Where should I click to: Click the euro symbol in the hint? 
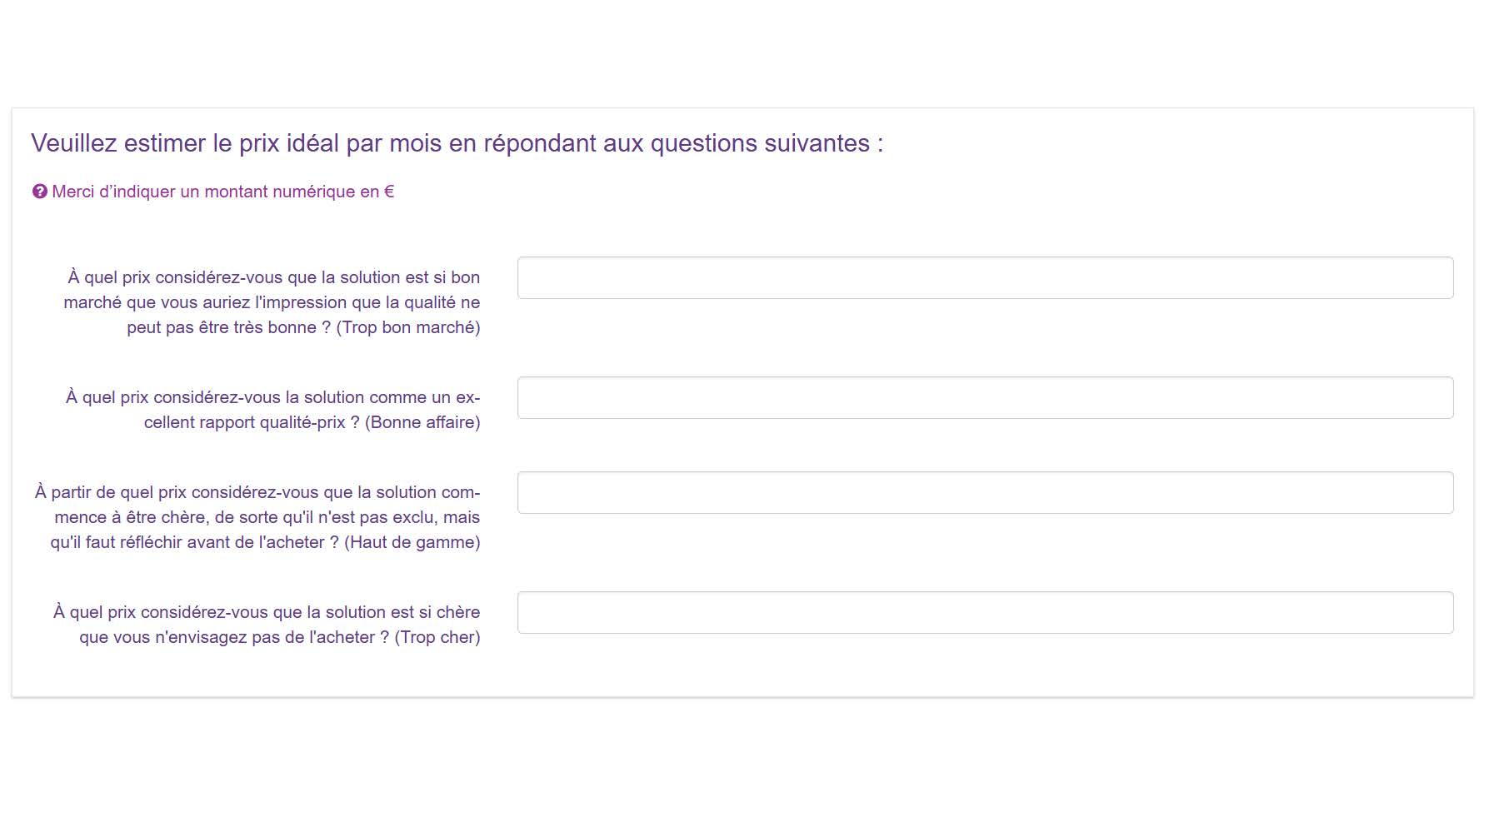coord(389,192)
